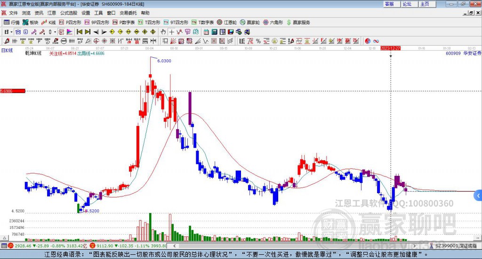Open the 行情 quotes view

12,23
